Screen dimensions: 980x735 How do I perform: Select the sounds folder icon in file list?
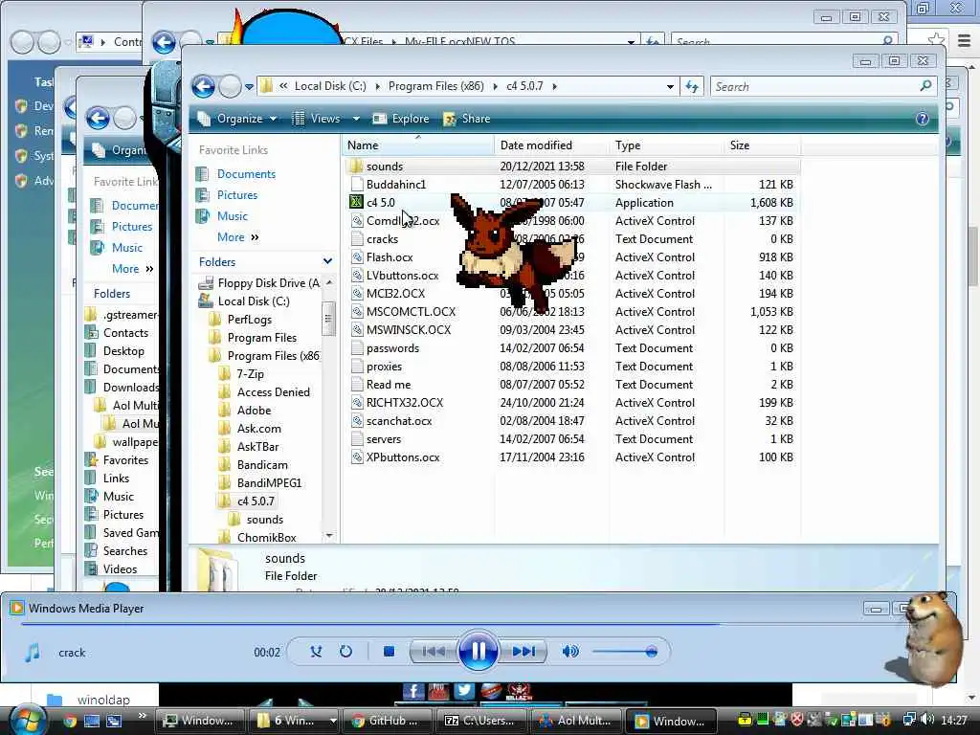tap(356, 167)
